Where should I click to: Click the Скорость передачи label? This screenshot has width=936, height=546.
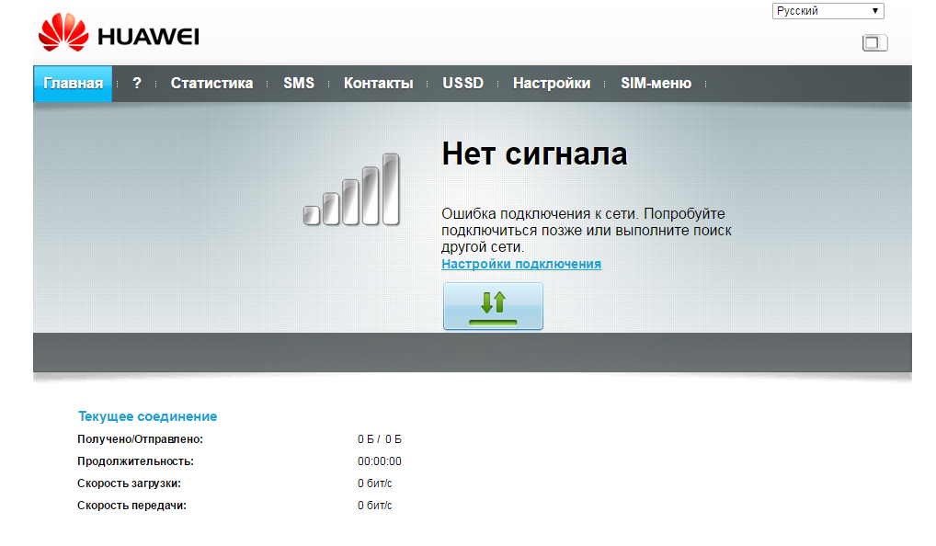(131, 506)
